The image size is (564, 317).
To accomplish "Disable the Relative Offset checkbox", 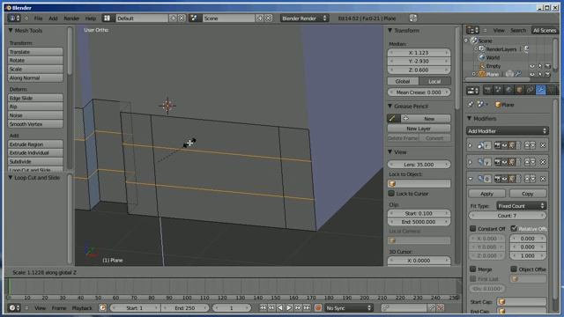I will [514, 228].
